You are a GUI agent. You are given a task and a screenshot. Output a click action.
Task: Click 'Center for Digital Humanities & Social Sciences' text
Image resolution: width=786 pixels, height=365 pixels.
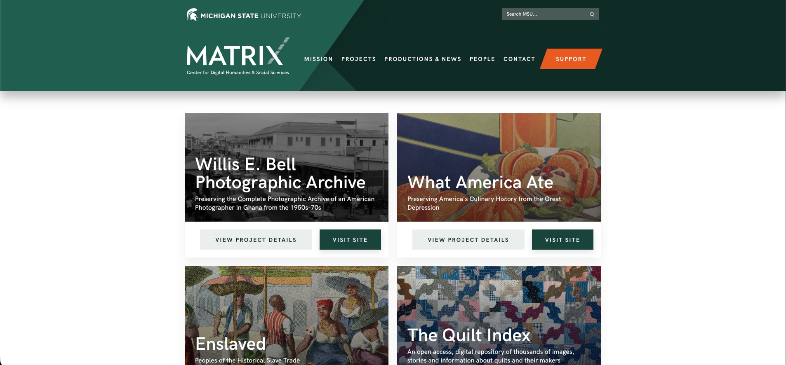[x=238, y=73]
